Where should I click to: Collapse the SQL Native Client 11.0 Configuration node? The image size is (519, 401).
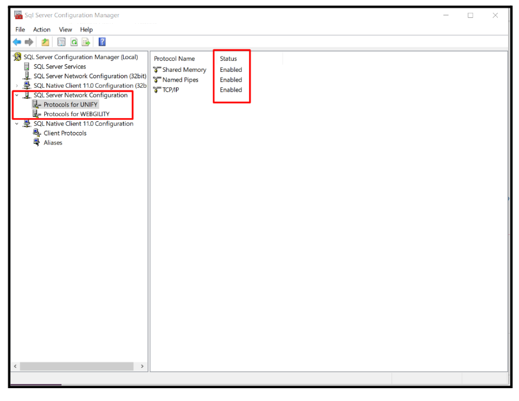(x=17, y=124)
